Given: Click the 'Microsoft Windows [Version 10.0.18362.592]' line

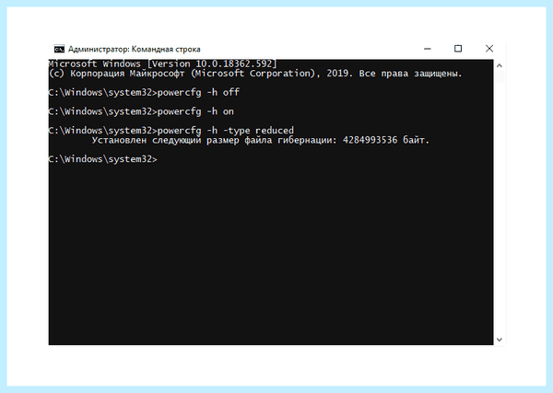Looking at the screenshot, I should (162, 64).
